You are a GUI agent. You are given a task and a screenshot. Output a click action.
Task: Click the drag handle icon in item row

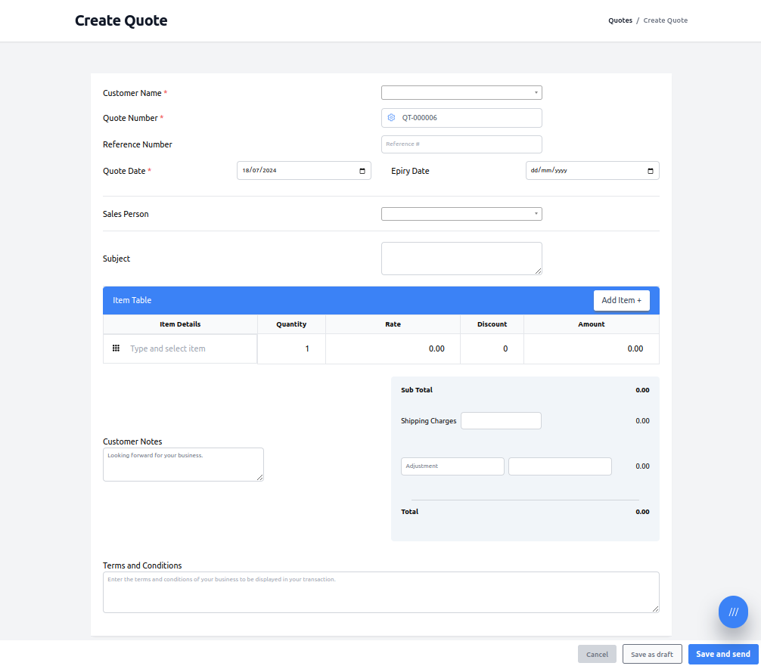(x=116, y=348)
